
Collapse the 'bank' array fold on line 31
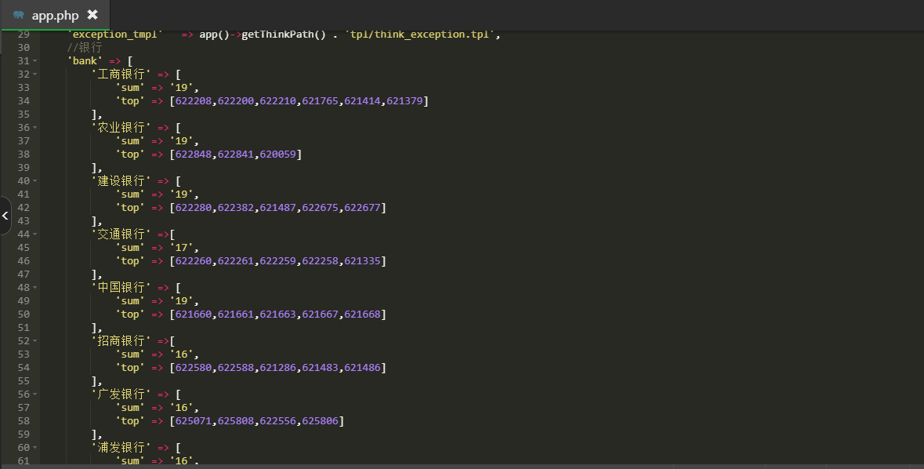coord(34,60)
